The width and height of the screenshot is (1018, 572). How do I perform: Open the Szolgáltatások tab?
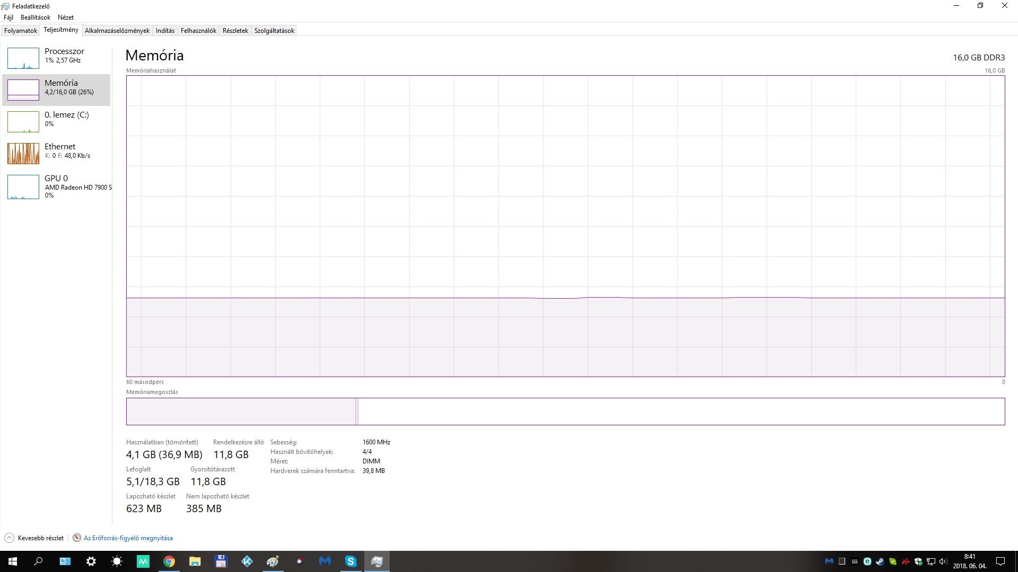pyautogui.click(x=274, y=31)
